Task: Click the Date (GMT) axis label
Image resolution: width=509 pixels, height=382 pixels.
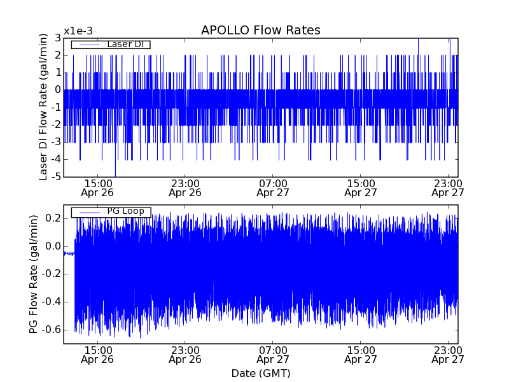Action: pyautogui.click(x=261, y=373)
